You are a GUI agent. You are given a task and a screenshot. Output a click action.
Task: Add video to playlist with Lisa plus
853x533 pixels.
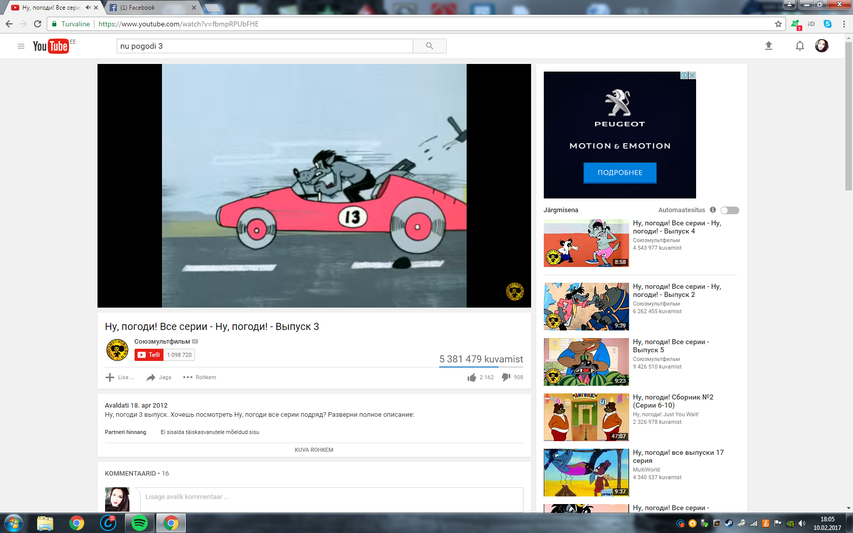tap(110, 377)
